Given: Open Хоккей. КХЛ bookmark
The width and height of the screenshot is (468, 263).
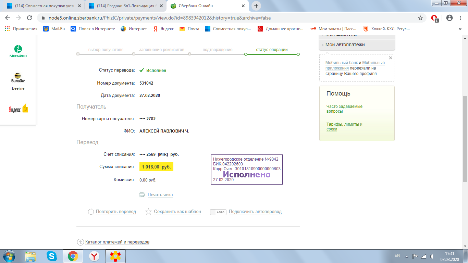Looking at the screenshot, I should [386, 29].
